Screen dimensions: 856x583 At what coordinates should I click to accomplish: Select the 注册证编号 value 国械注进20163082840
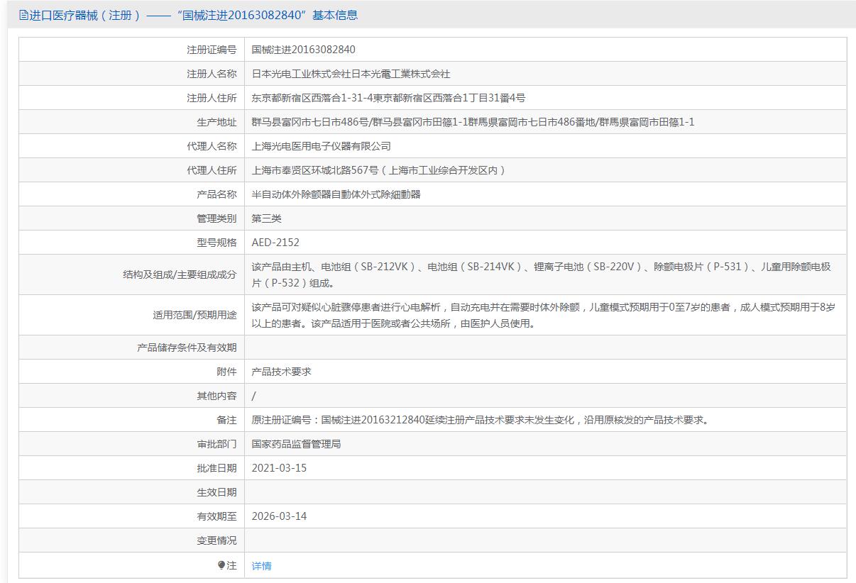click(x=303, y=50)
